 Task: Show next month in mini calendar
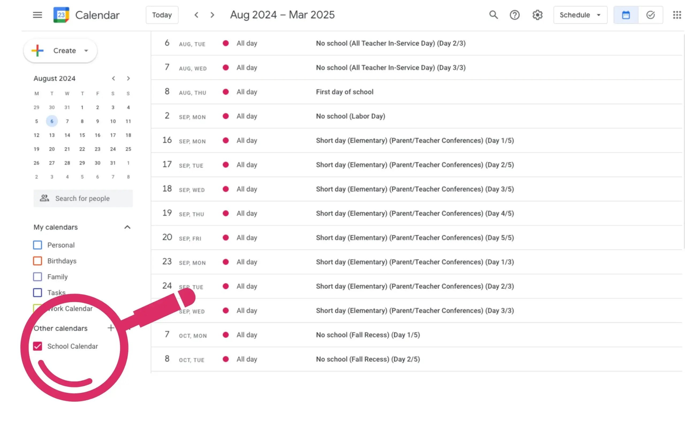[128, 78]
